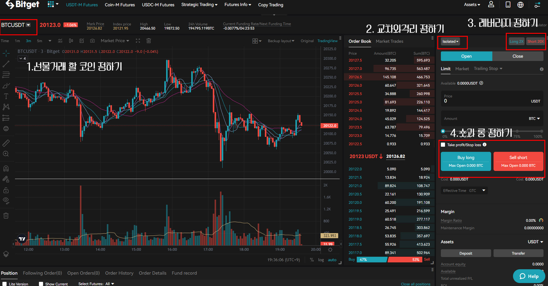The height and width of the screenshot is (286, 548).
Task: Toggle percent scale on chart
Action: coord(312,260)
